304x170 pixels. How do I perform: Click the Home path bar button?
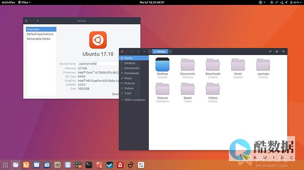coord(160,52)
